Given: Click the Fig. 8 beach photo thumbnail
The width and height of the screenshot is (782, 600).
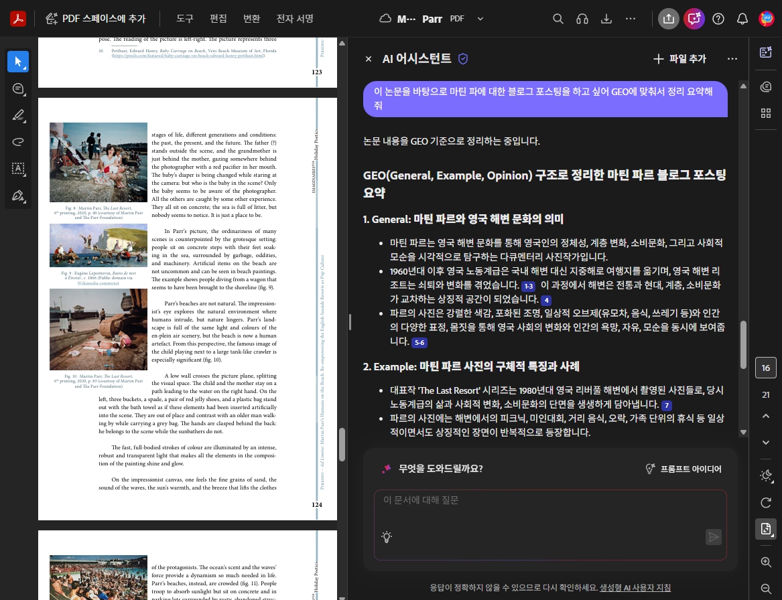Looking at the screenshot, I should click(x=99, y=162).
